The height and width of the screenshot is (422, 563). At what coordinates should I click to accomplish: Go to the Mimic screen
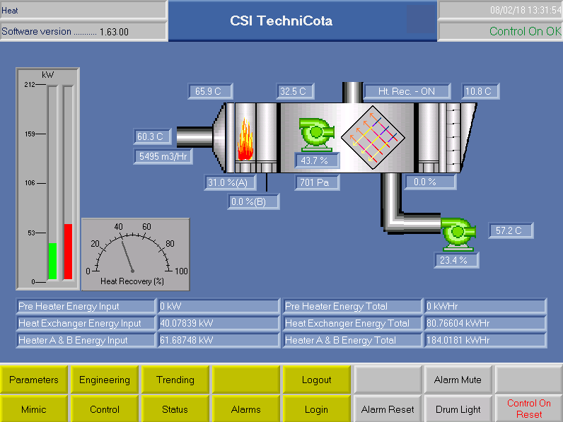pyautogui.click(x=34, y=409)
